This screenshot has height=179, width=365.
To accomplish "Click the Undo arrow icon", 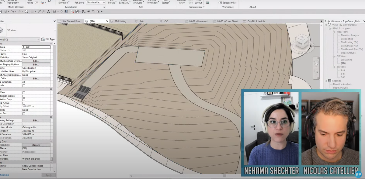I will tap(12, 12).
